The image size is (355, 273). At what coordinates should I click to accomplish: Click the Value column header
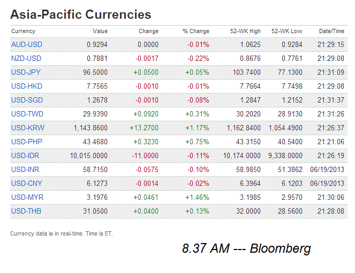coord(100,31)
